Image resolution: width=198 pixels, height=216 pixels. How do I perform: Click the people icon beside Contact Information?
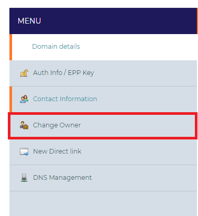click(24, 99)
